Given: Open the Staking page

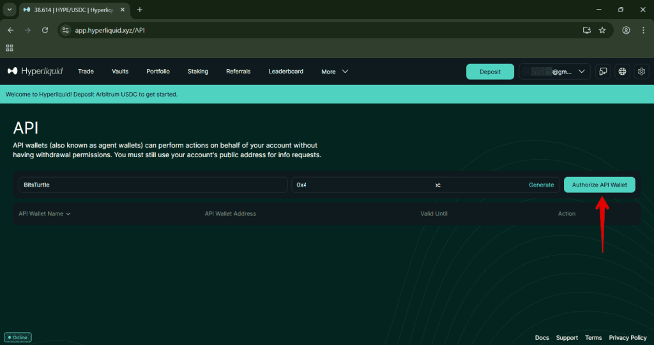Looking at the screenshot, I should point(197,72).
